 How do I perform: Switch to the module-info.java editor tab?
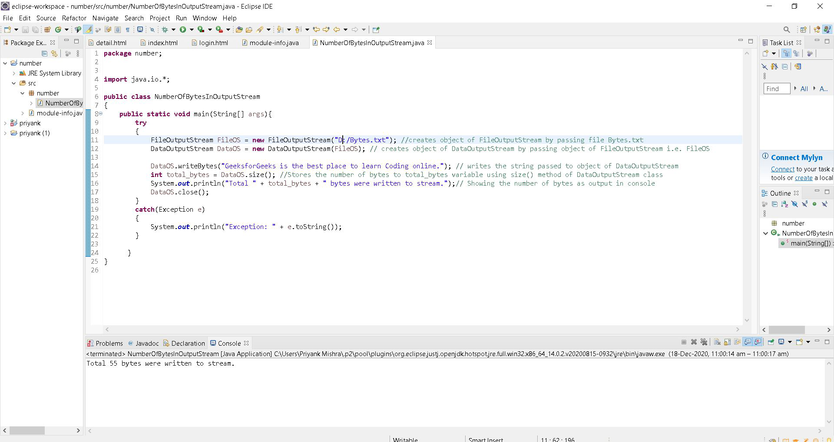pos(270,43)
